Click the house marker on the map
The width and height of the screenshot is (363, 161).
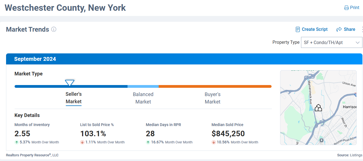coord(318,108)
